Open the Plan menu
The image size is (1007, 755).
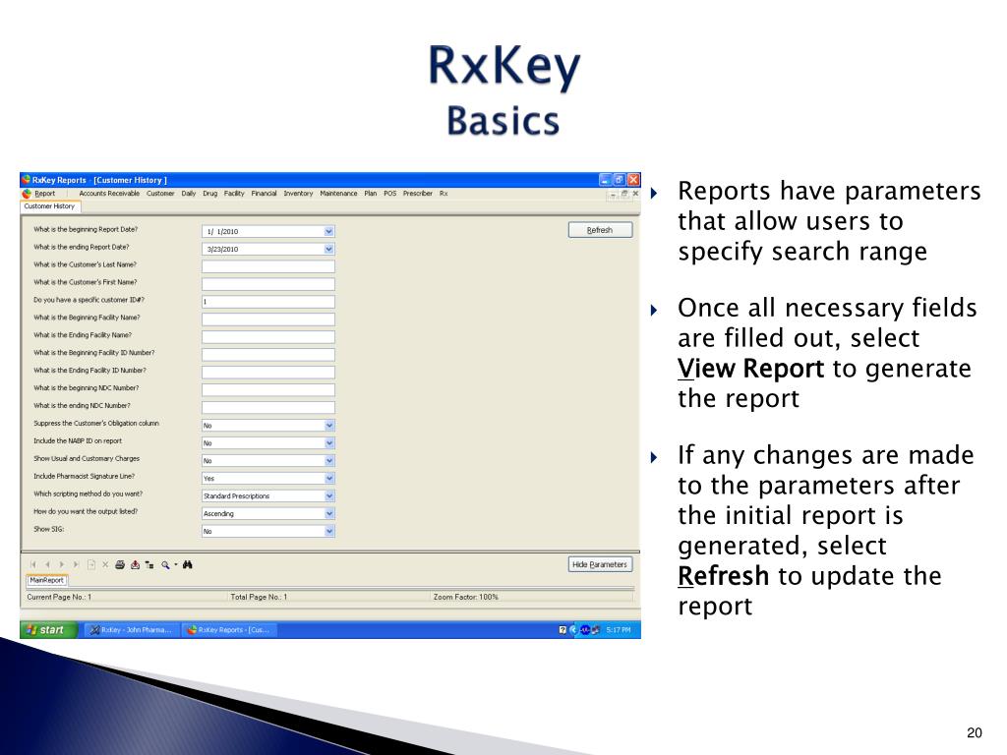[x=371, y=194]
